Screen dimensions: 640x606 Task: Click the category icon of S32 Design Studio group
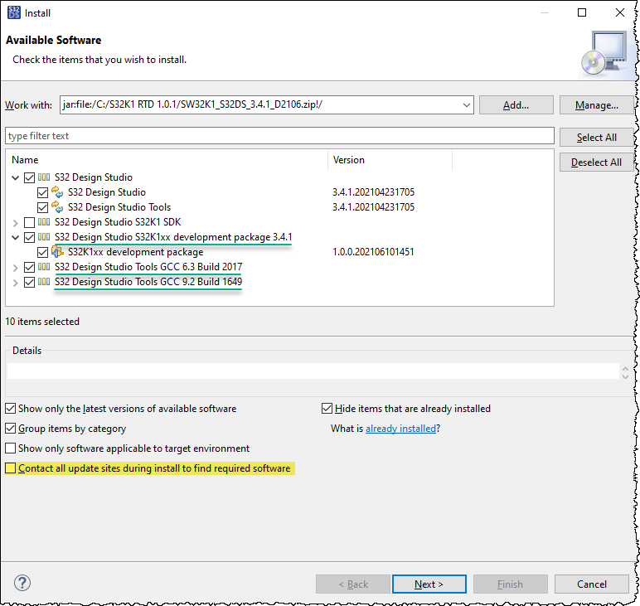click(44, 177)
